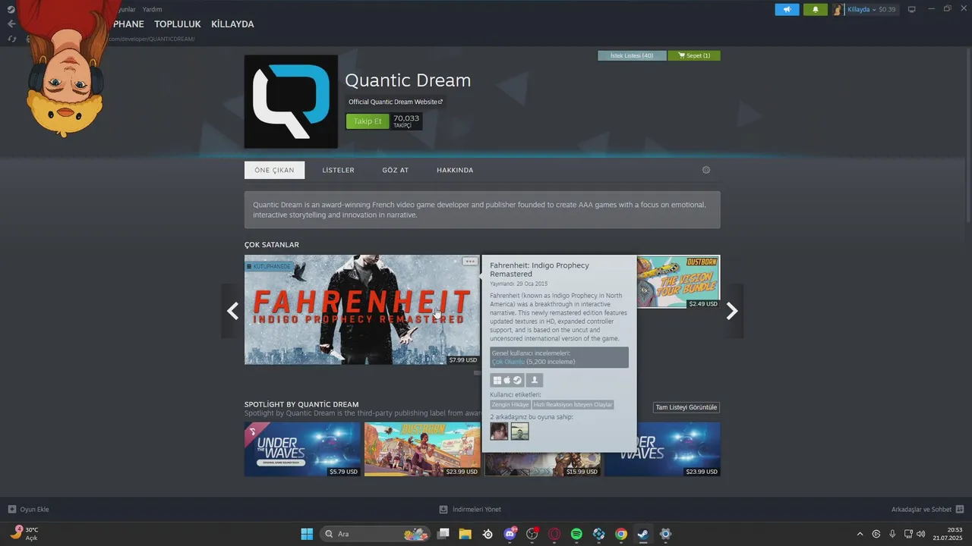972x546 pixels.
Task: Click the single-player icon in tooltip
Action: click(x=534, y=381)
